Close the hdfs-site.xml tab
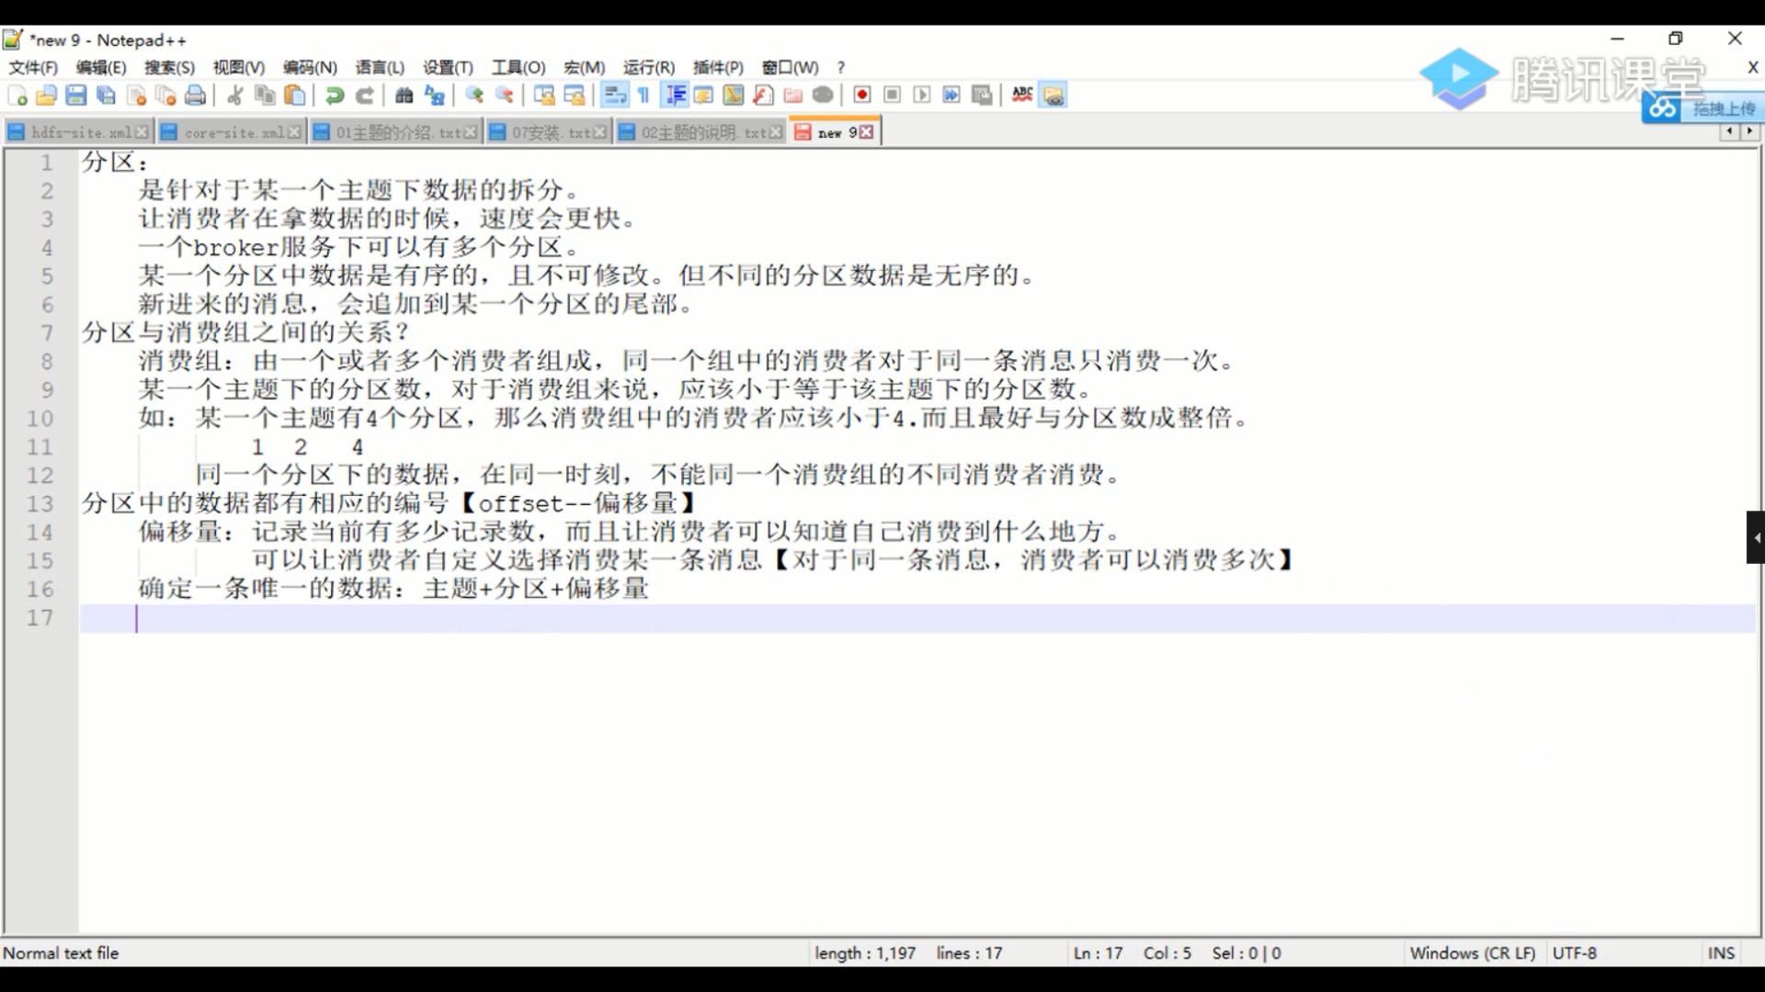The height and width of the screenshot is (992, 1765). (x=142, y=133)
